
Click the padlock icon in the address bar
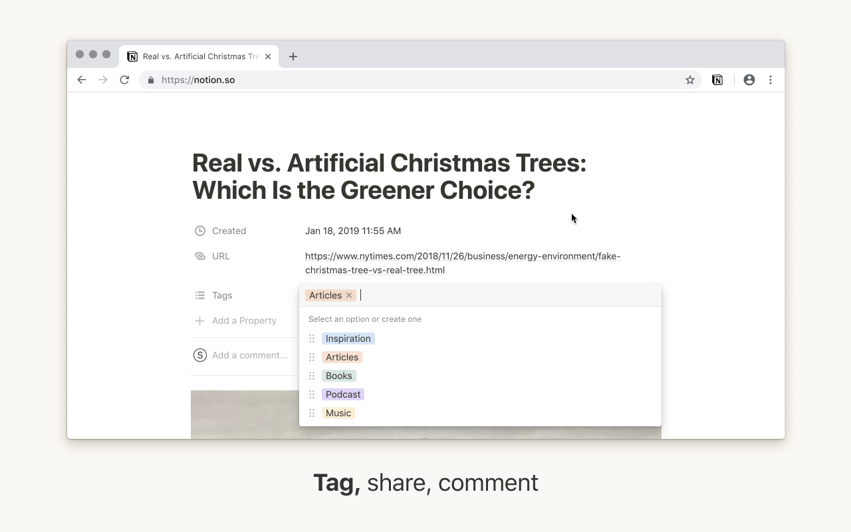click(150, 79)
